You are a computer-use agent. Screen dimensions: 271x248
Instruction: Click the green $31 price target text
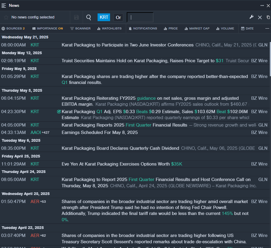[x=220, y=61]
